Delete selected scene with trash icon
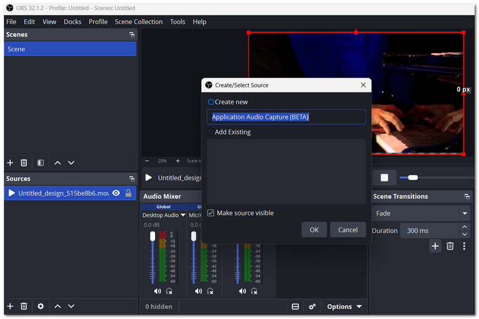This screenshot has height=319, width=479. [x=24, y=162]
